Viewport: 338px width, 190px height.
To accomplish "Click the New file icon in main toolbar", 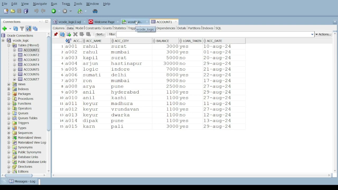I will point(6,11).
